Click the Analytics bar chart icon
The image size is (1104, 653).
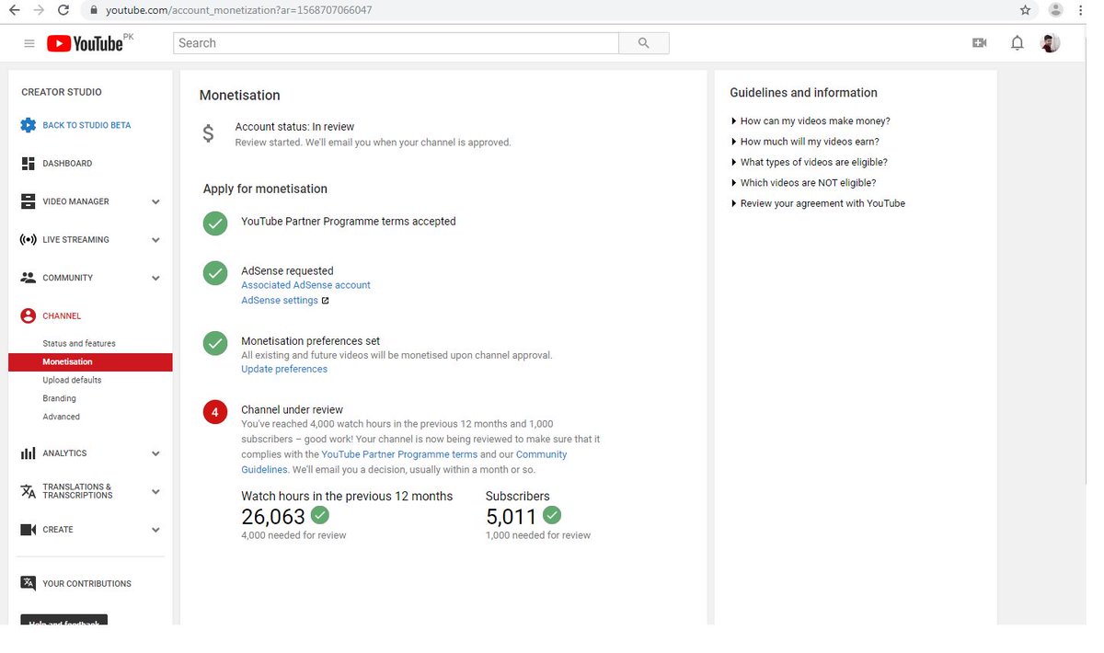pyautogui.click(x=28, y=453)
